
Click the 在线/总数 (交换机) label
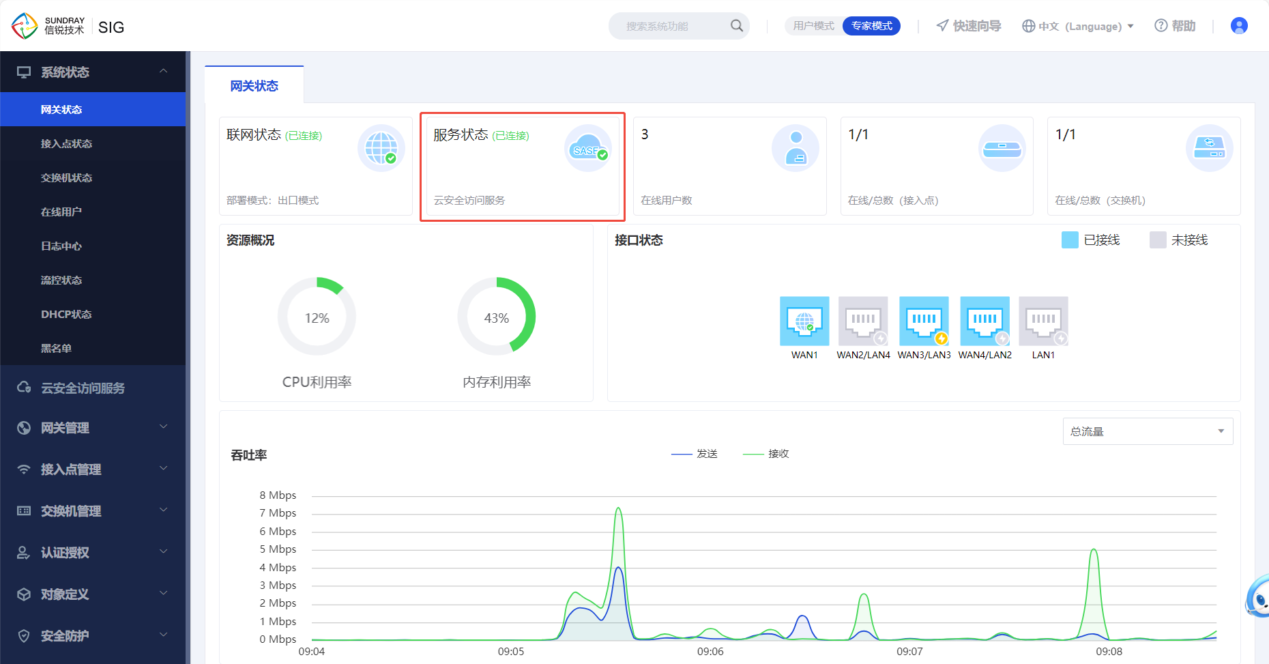point(1100,200)
